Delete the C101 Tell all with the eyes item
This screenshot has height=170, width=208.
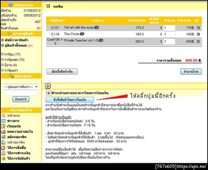[198, 28]
